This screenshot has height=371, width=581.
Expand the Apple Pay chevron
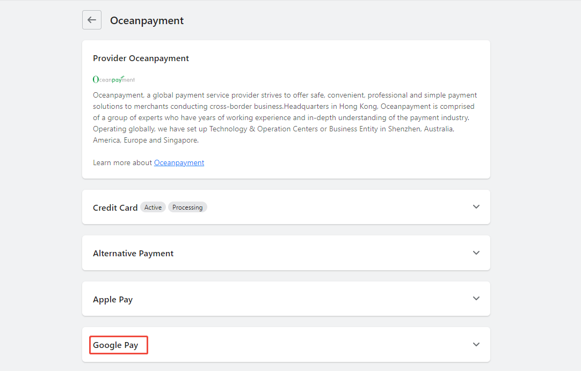(476, 299)
